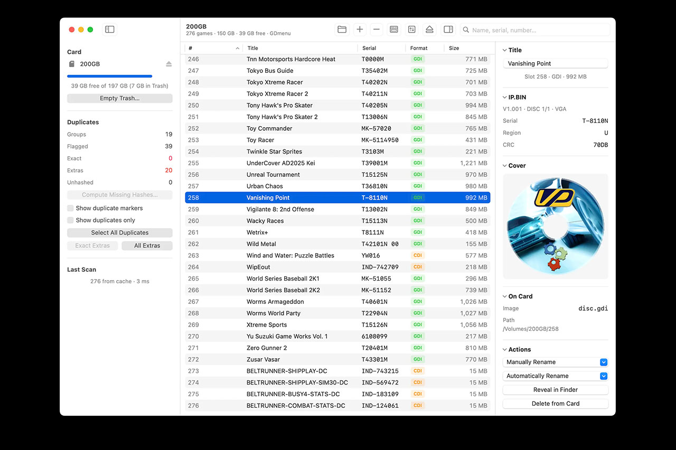Screen dimensions: 676x450
Task: Select the UnderCover AD2025 Kei row
Action: 337,163
